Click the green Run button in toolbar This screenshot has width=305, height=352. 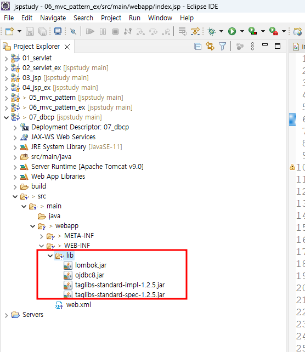[x=232, y=31]
